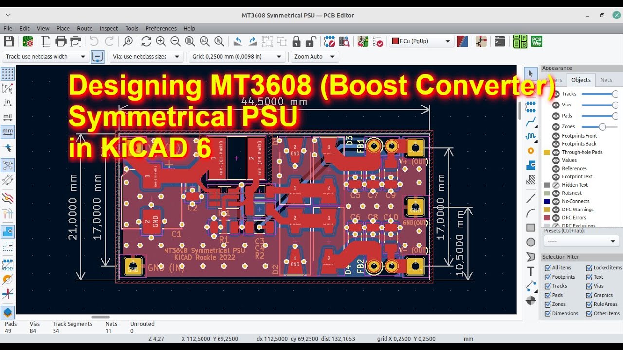Uncheck All items selection filter
Image resolution: width=623 pixels, height=350 pixels.
point(547,268)
